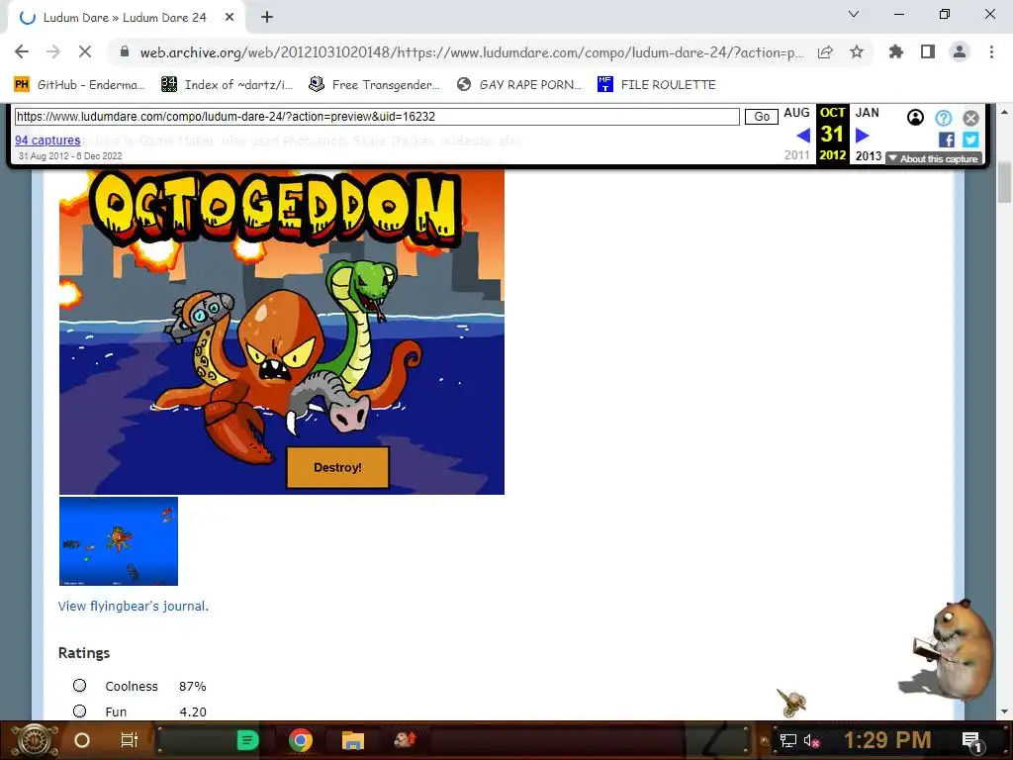Click the page scroll-down arrow
Viewport: 1013px width, 760px height.
(x=1005, y=712)
